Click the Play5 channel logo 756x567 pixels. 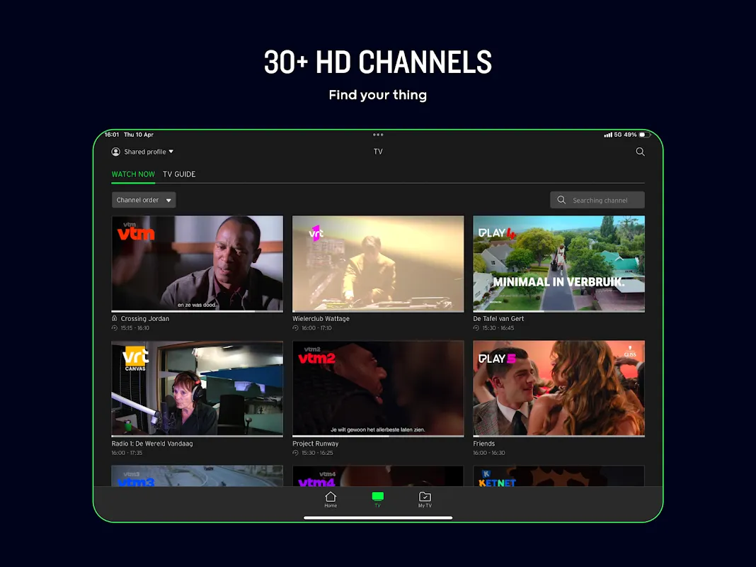tap(497, 359)
